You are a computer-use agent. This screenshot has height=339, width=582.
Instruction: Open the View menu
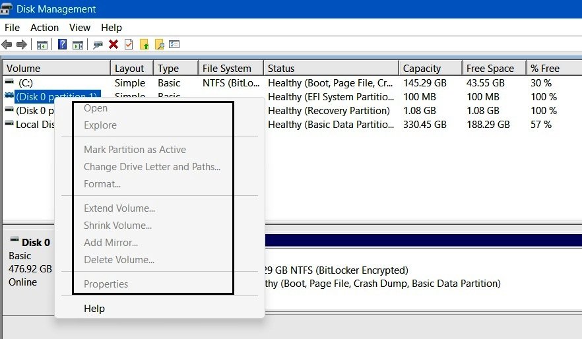(x=79, y=28)
